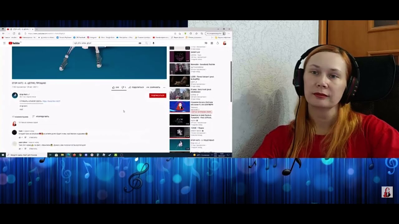Screen dimensions: 399x224
Task: Reply to Danil's comment via ОТВЕТИТЬ
Action: [x=33, y=138]
